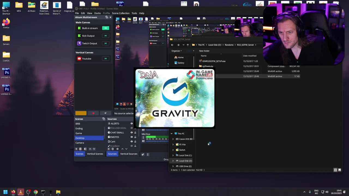This screenshot has width=349, height=196.
Task: Click the Aitum heart donate button
Action: pos(93,113)
